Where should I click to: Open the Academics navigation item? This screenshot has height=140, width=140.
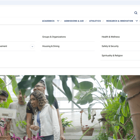48,21
